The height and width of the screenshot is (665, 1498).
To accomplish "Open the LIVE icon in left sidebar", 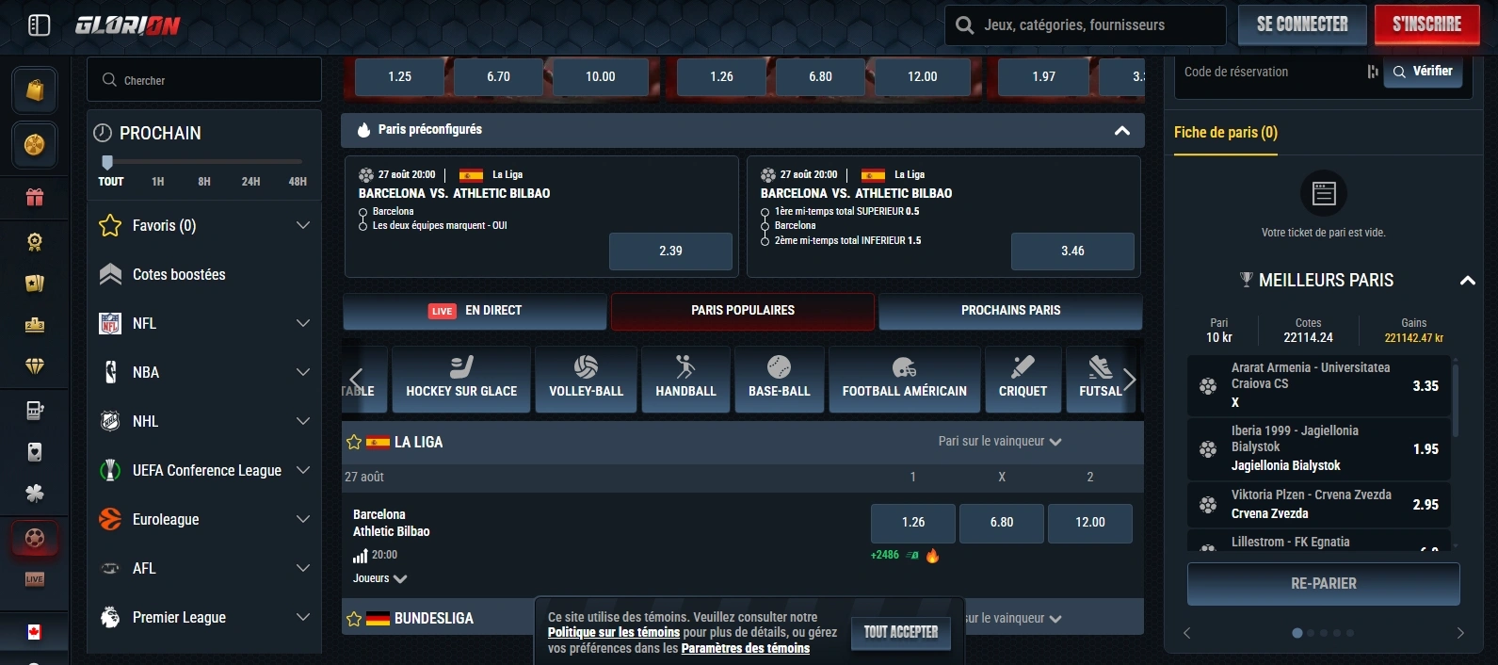I will [x=35, y=579].
